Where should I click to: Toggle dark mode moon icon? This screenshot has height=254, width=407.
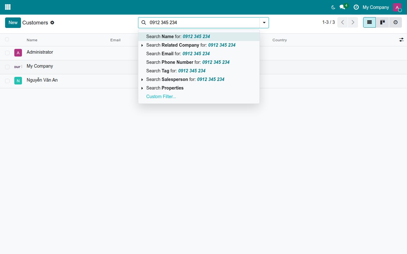(333, 7)
